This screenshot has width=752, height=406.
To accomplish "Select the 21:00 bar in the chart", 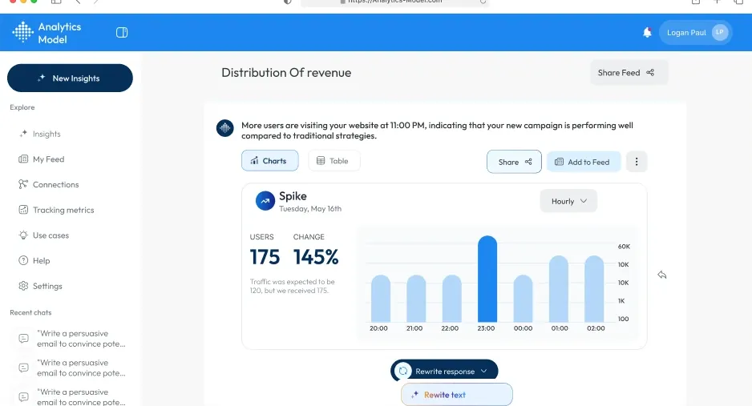I will coord(416,298).
